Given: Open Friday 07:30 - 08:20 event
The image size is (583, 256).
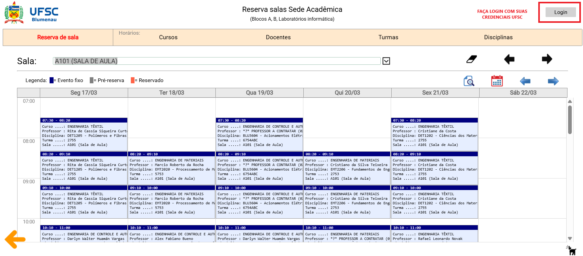Looking at the screenshot, I should [x=435, y=134].
